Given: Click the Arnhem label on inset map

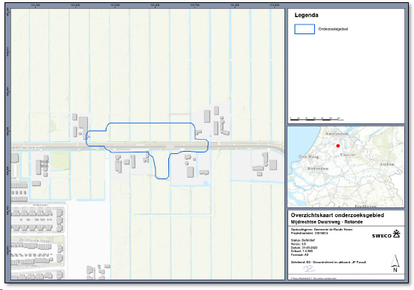Looking at the screenshot, I should click(386, 164).
